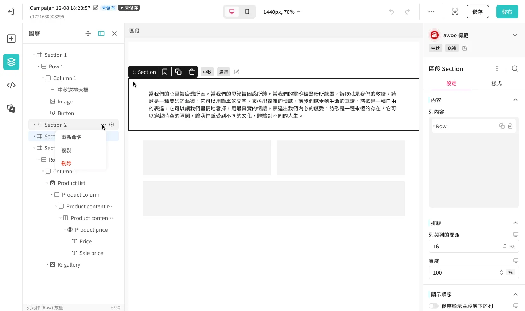Delete the Row from 列內容
The image size is (525, 311).
coord(510,126)
